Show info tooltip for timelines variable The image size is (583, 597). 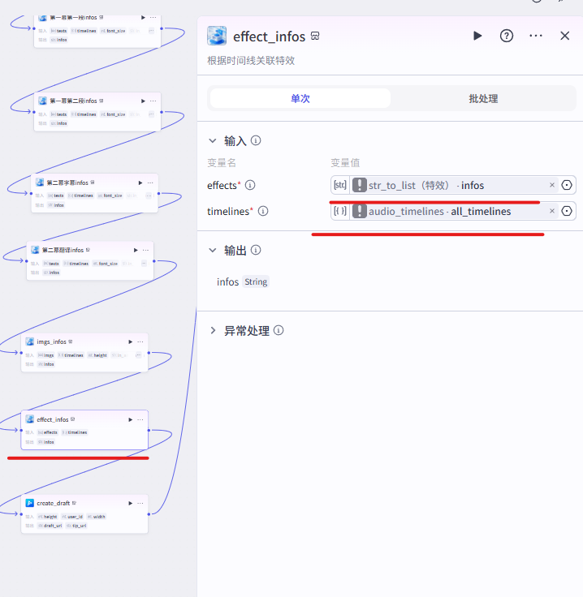point(263,212)
